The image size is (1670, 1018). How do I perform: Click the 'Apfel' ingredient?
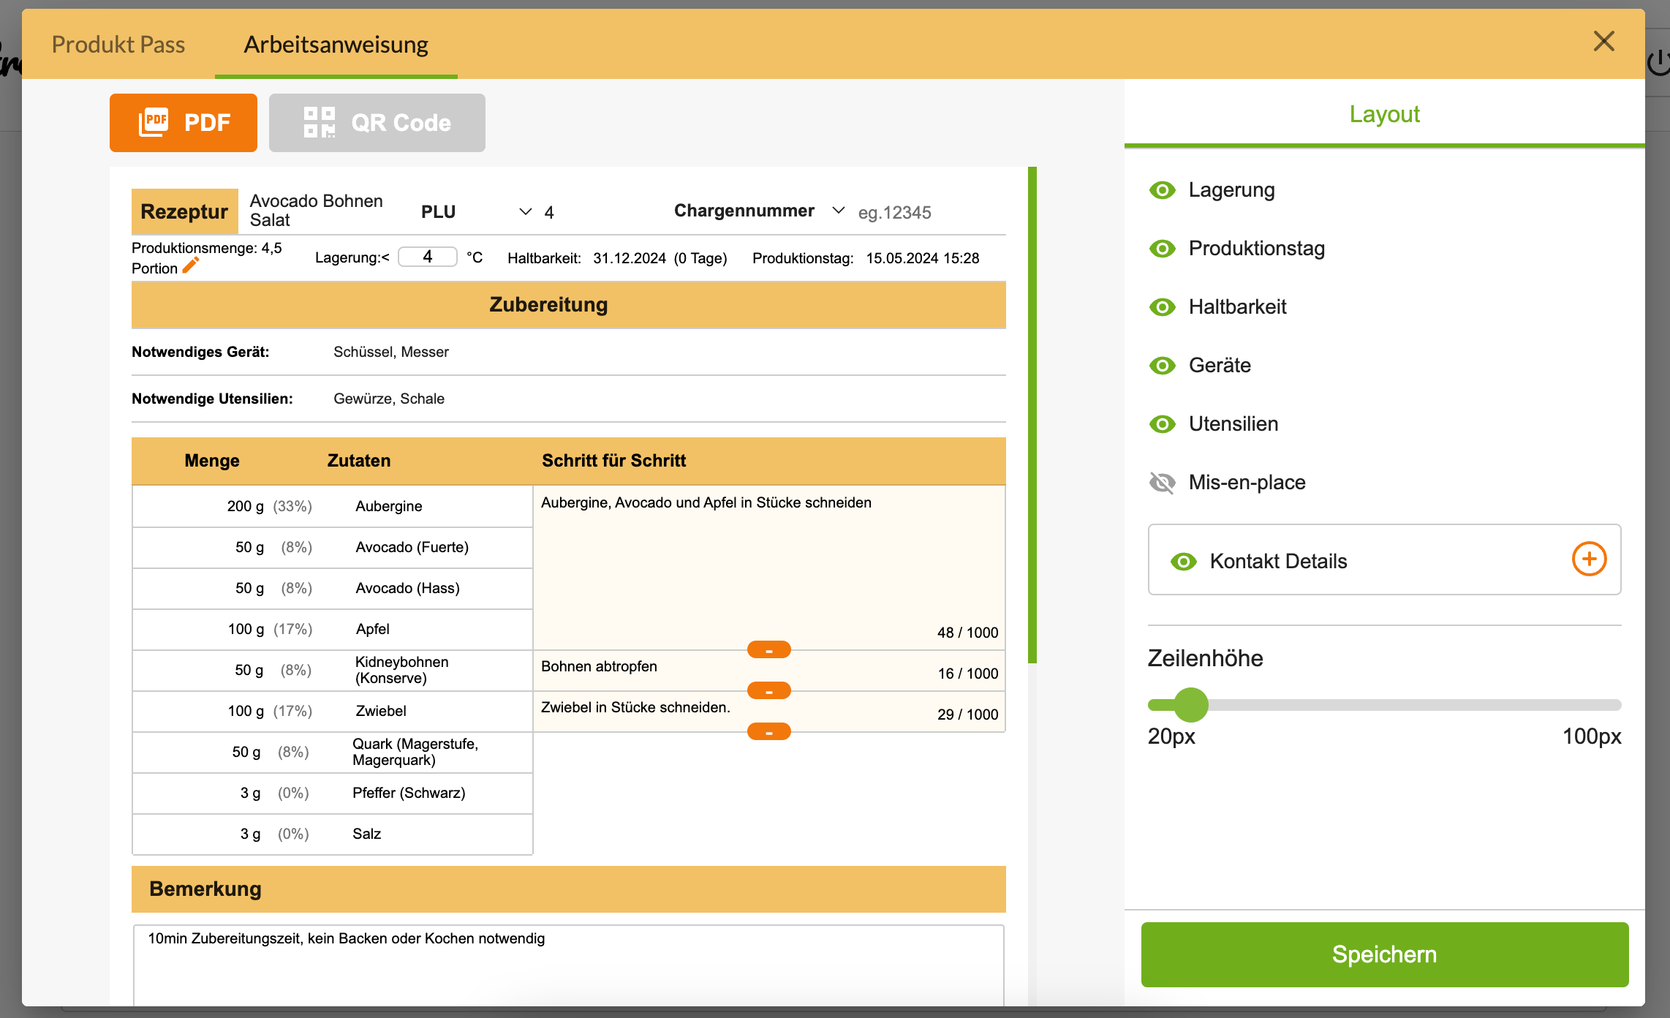click(x=373, y=629)
